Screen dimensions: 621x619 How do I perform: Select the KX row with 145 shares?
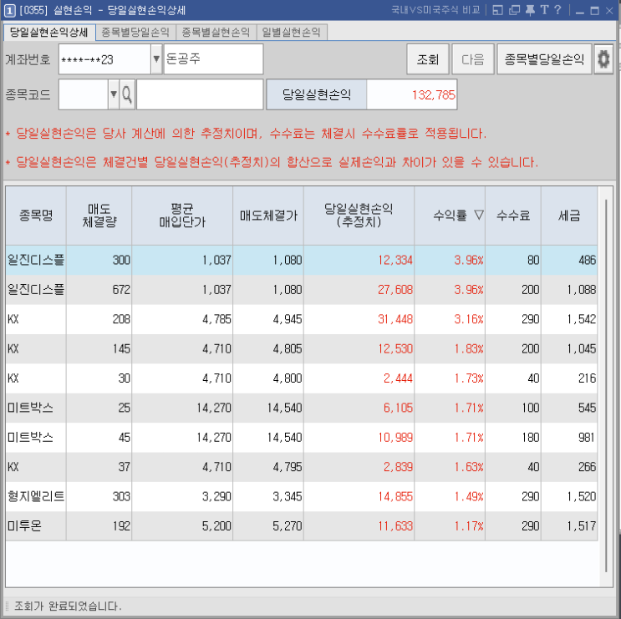[302, 348]
